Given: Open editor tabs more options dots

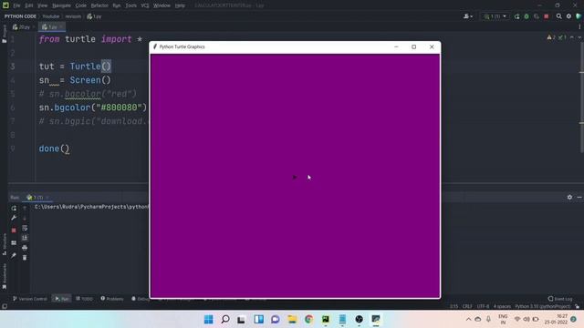Looking at the screenshot, I should pyautogui.click(x=579, y=26).
